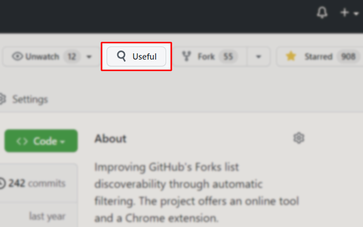363x227 pixels.
Task: Click the Useful forks button
Action: click(136, 57)
